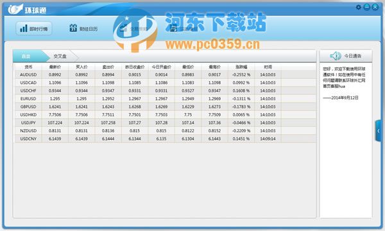Select the USDCNY currency row
Viewport: 385px width, 231px height.
(x=166, y=139)
